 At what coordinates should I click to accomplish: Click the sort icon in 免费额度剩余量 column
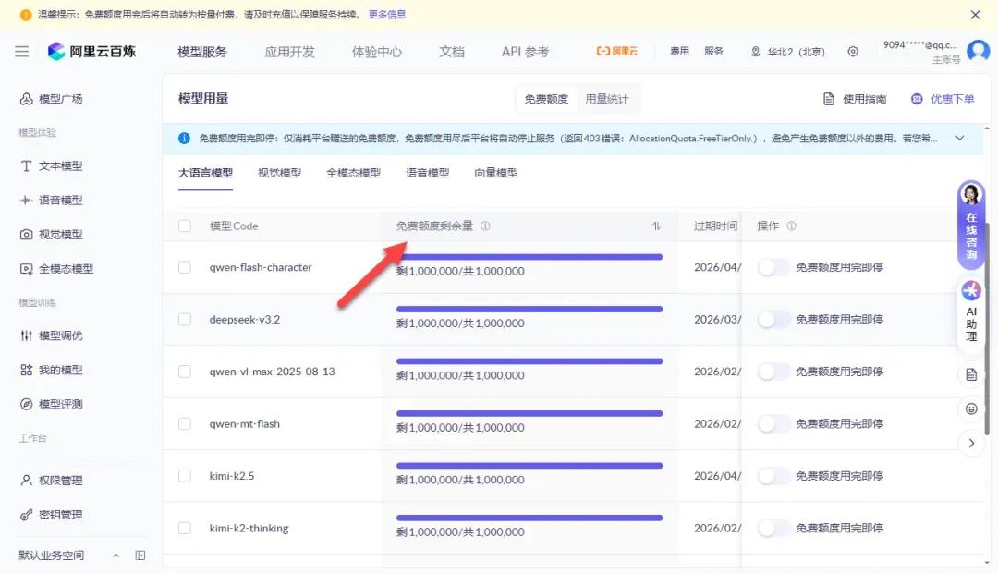657,226
